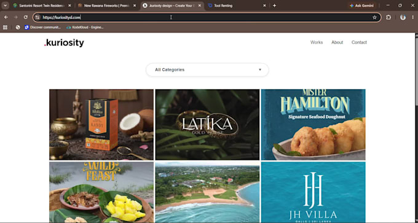418x223 pixels.
Task: Close the Tool Renting tab
Action: pos(264,6)
